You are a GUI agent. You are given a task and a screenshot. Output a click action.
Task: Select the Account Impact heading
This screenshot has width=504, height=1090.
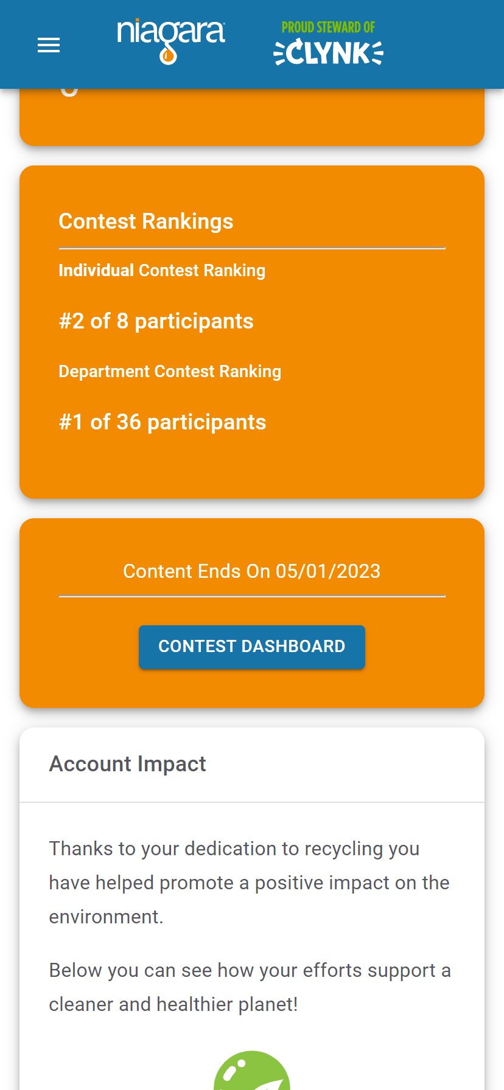[x=128, y=764]
